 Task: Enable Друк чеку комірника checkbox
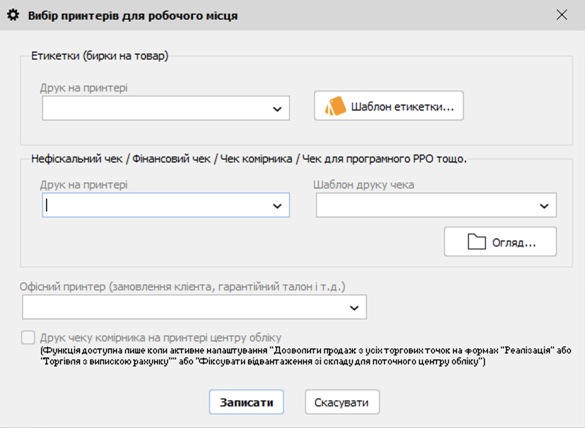click(28, 337)
